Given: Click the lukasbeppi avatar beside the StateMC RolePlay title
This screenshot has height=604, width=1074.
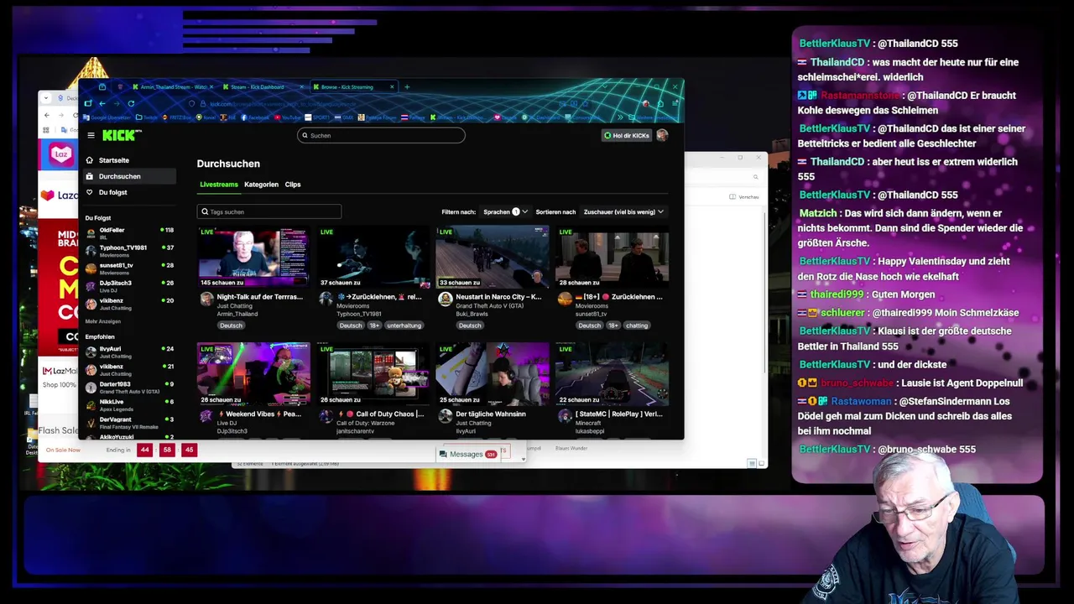Looking at the screenshot, I should coord(564,416).
